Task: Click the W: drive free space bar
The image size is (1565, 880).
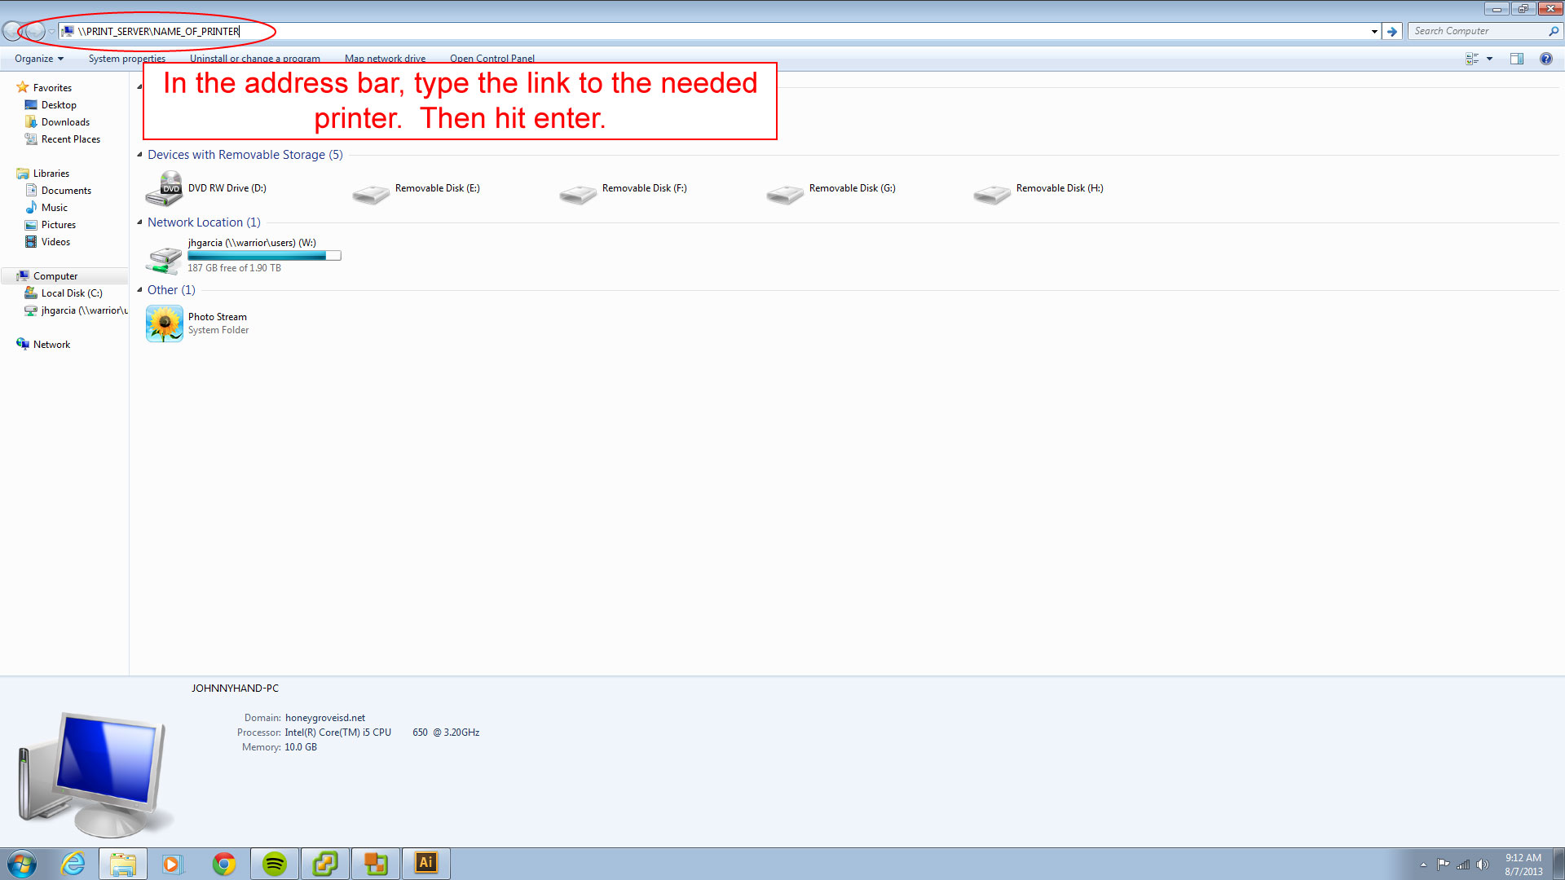Action: [x=264, y=256]
